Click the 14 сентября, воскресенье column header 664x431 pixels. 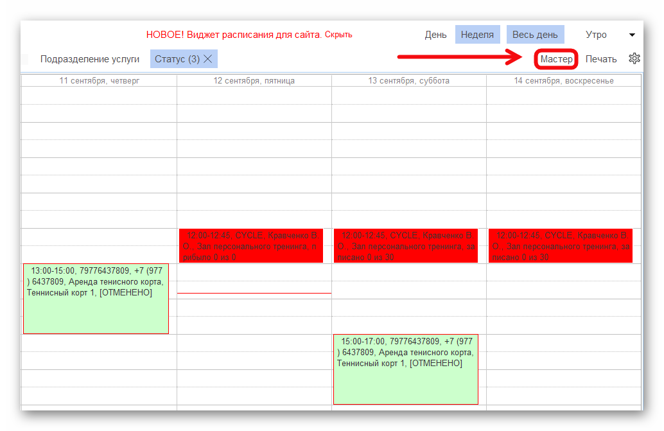tap(563, 81)
